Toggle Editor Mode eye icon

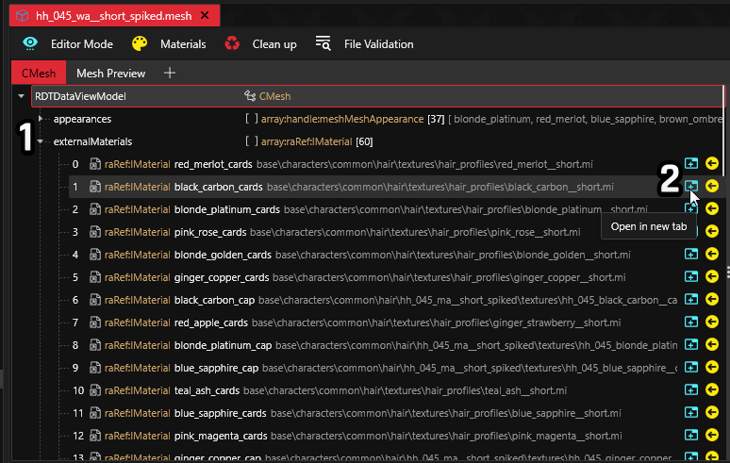pos(30,43)
